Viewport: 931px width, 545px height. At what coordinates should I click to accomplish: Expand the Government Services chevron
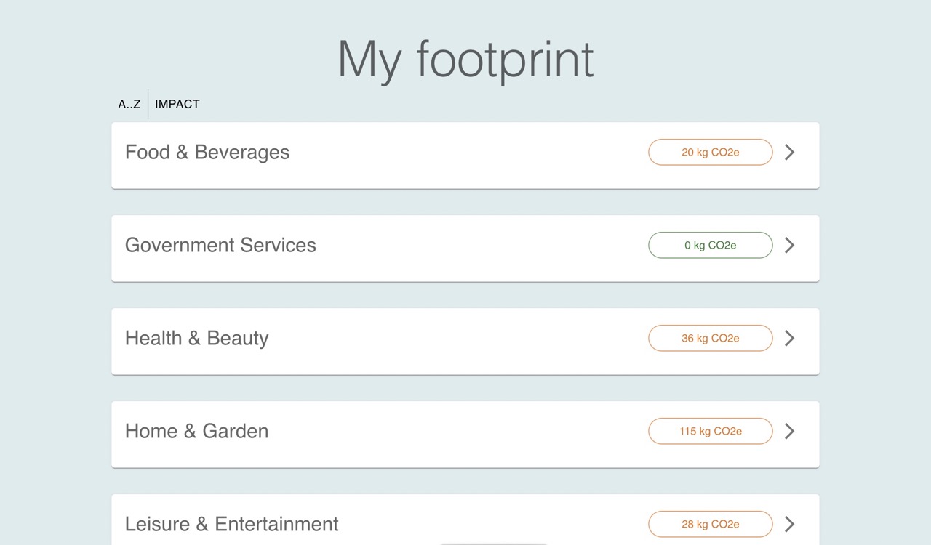tap(790, 245)
